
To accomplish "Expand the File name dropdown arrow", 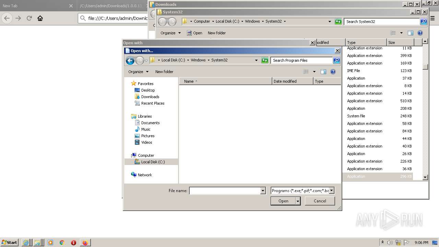I will [x=263, y=191].
